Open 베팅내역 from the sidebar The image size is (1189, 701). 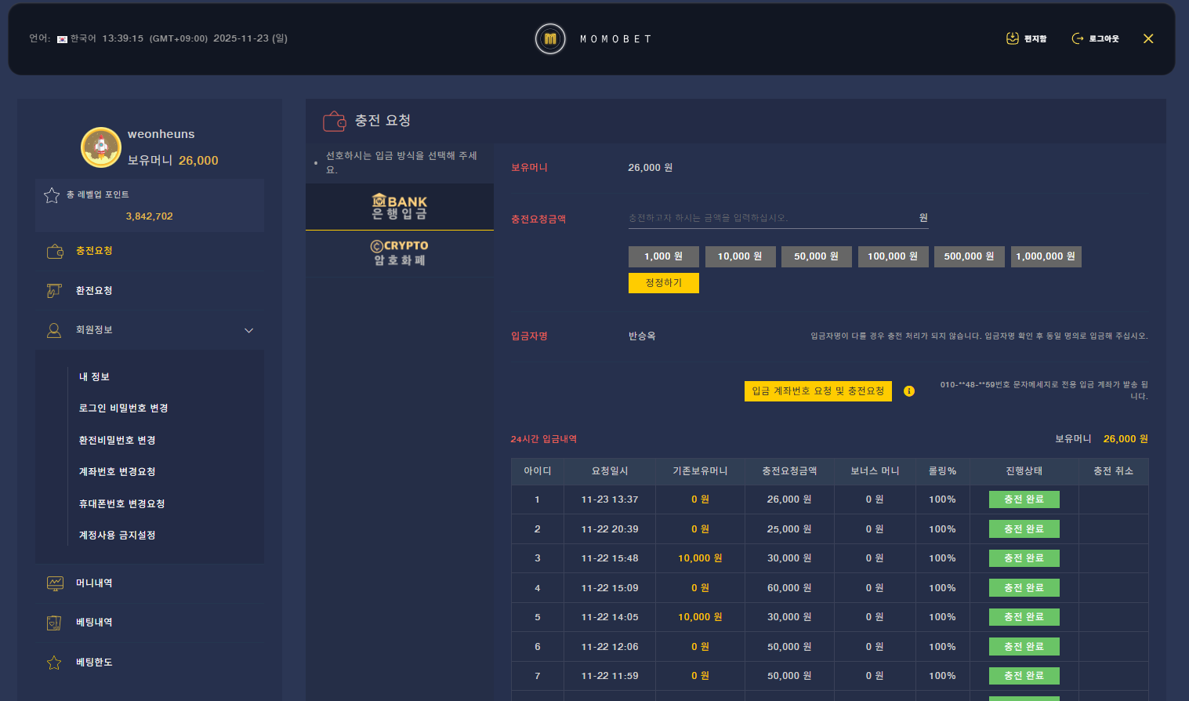(94, 623)
